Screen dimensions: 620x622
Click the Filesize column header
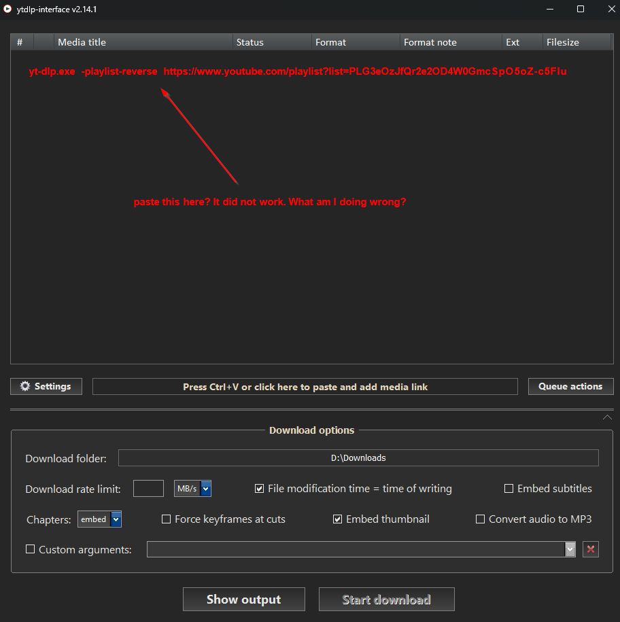pos(576,42)
